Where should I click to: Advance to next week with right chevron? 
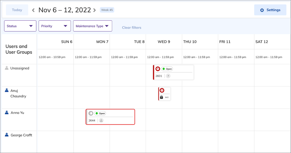click(x=95, y=10)
